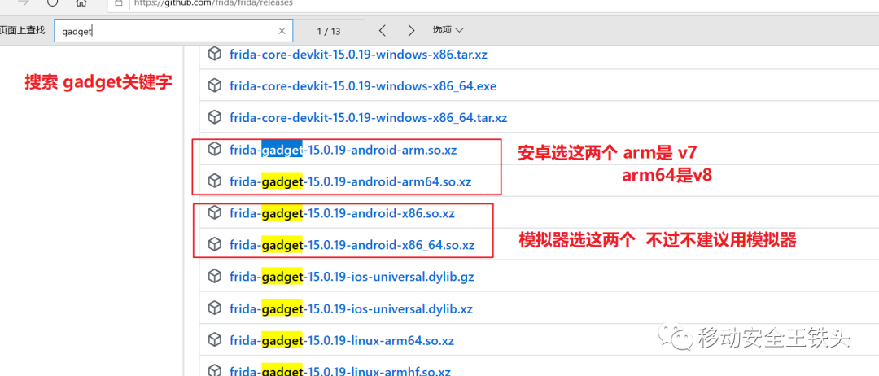
Task: Download frida-gadget-15.0.19-android-arm64.so.xz
Action: tap(350, 181)
